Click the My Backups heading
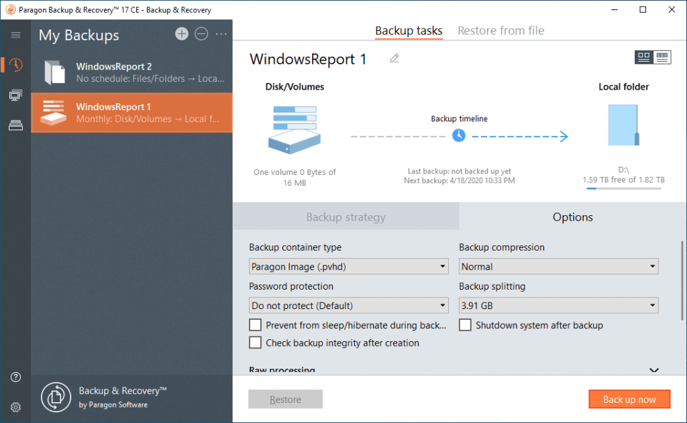 [79, 35]
